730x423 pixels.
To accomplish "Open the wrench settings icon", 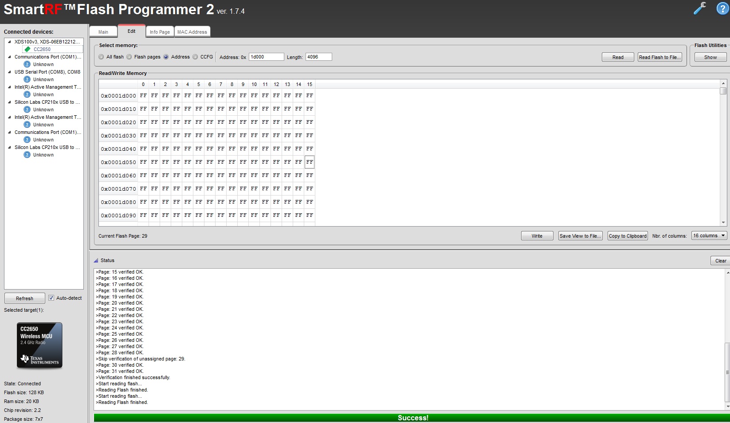I will coord(700,8).
